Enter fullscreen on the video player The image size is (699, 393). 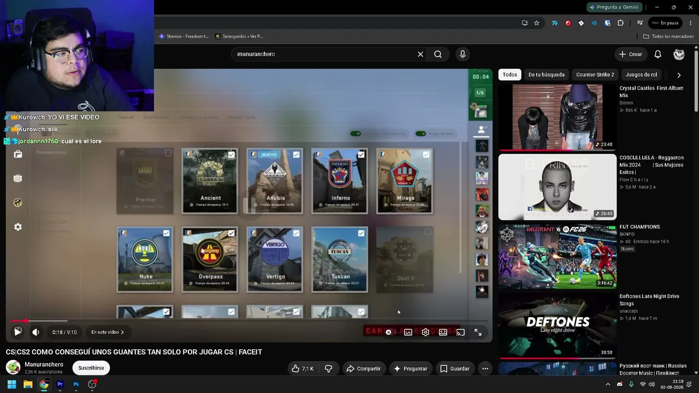[478, 332]
